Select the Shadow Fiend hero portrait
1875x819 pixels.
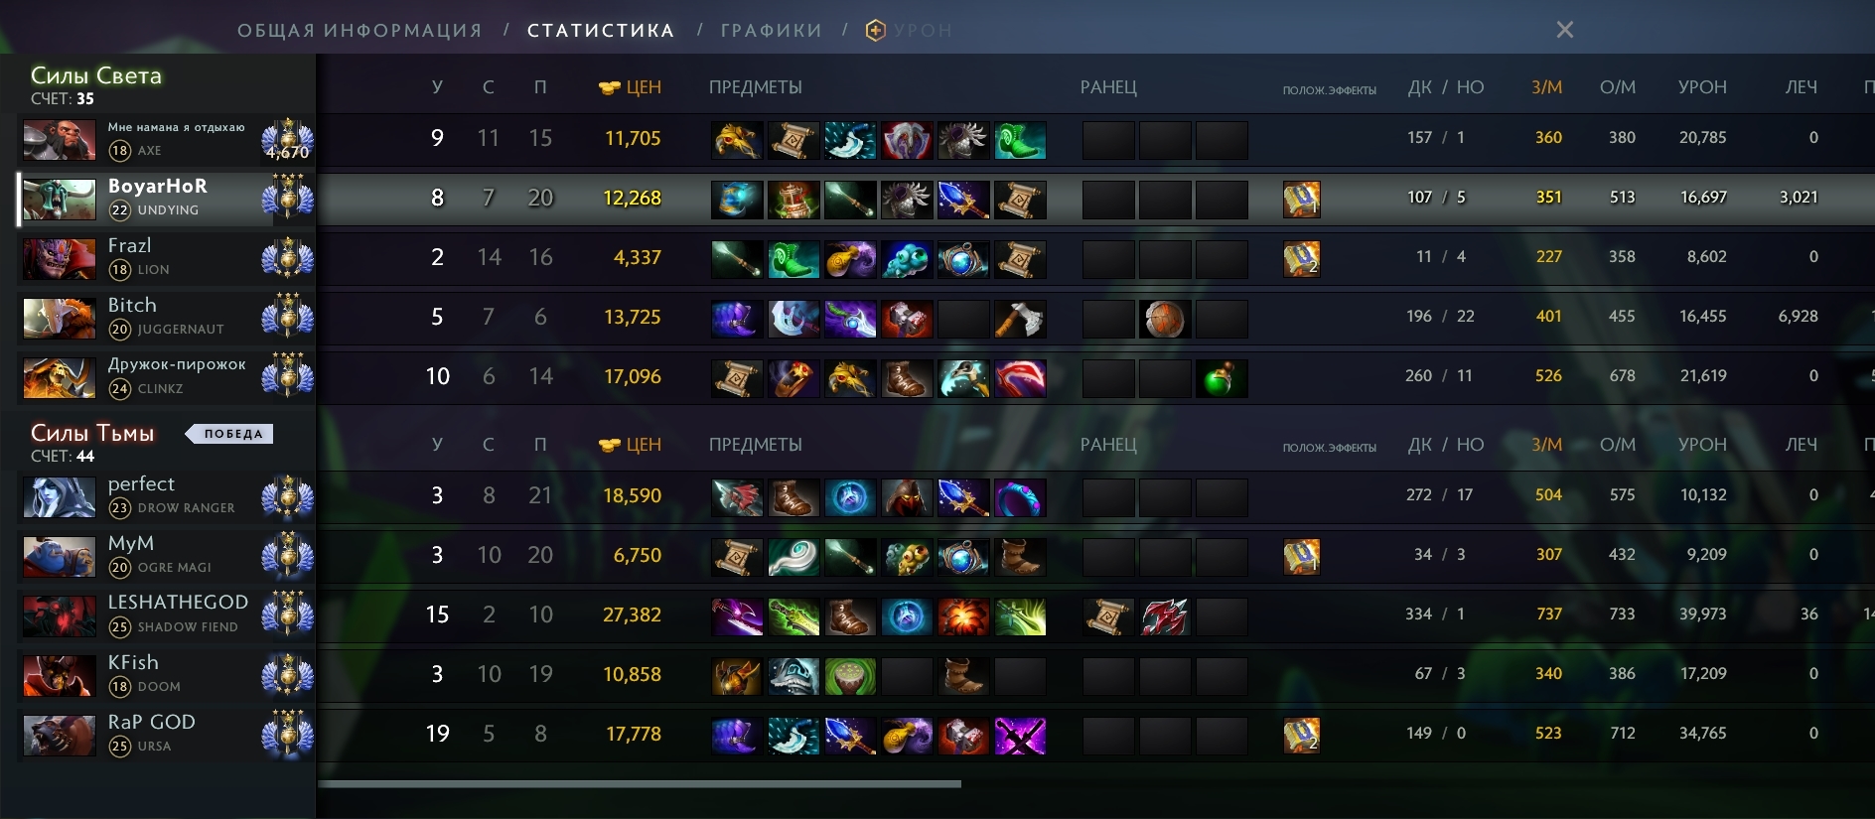60,616
